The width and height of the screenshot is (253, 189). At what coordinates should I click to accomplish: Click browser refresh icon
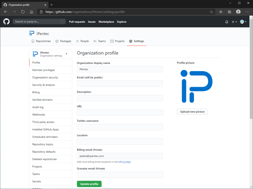23,12
